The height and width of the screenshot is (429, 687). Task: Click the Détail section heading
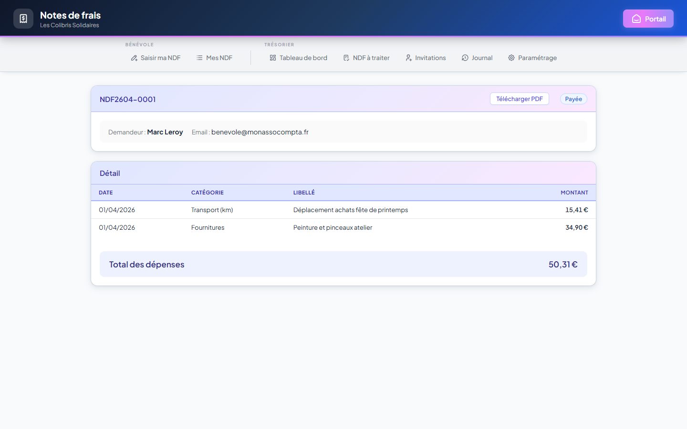tap(110, 173)
